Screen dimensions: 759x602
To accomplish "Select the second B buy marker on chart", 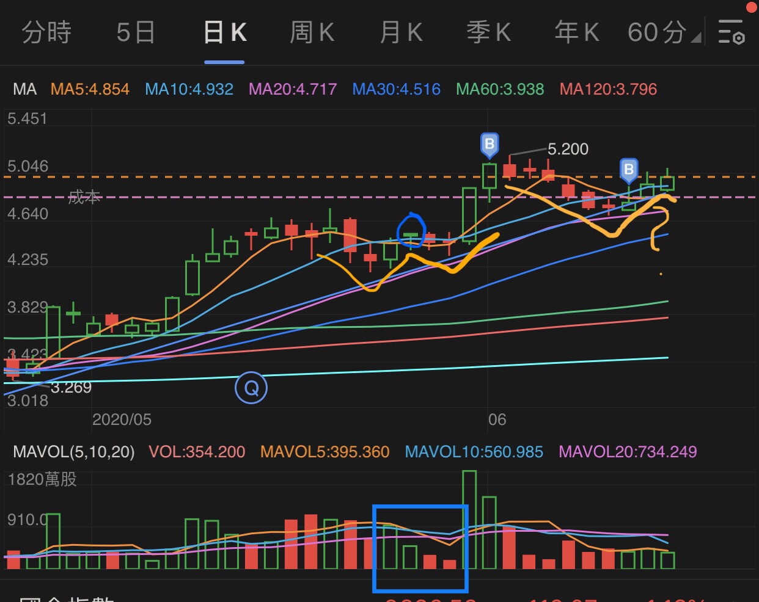I will (x=628, y=170).
